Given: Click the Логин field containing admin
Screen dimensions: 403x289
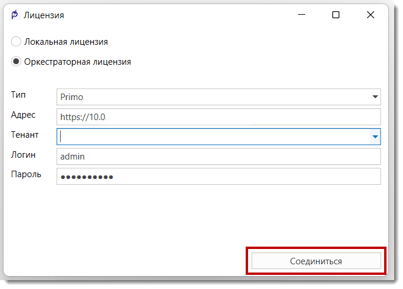Looking at the screenshot, I should tap(218, 156).
